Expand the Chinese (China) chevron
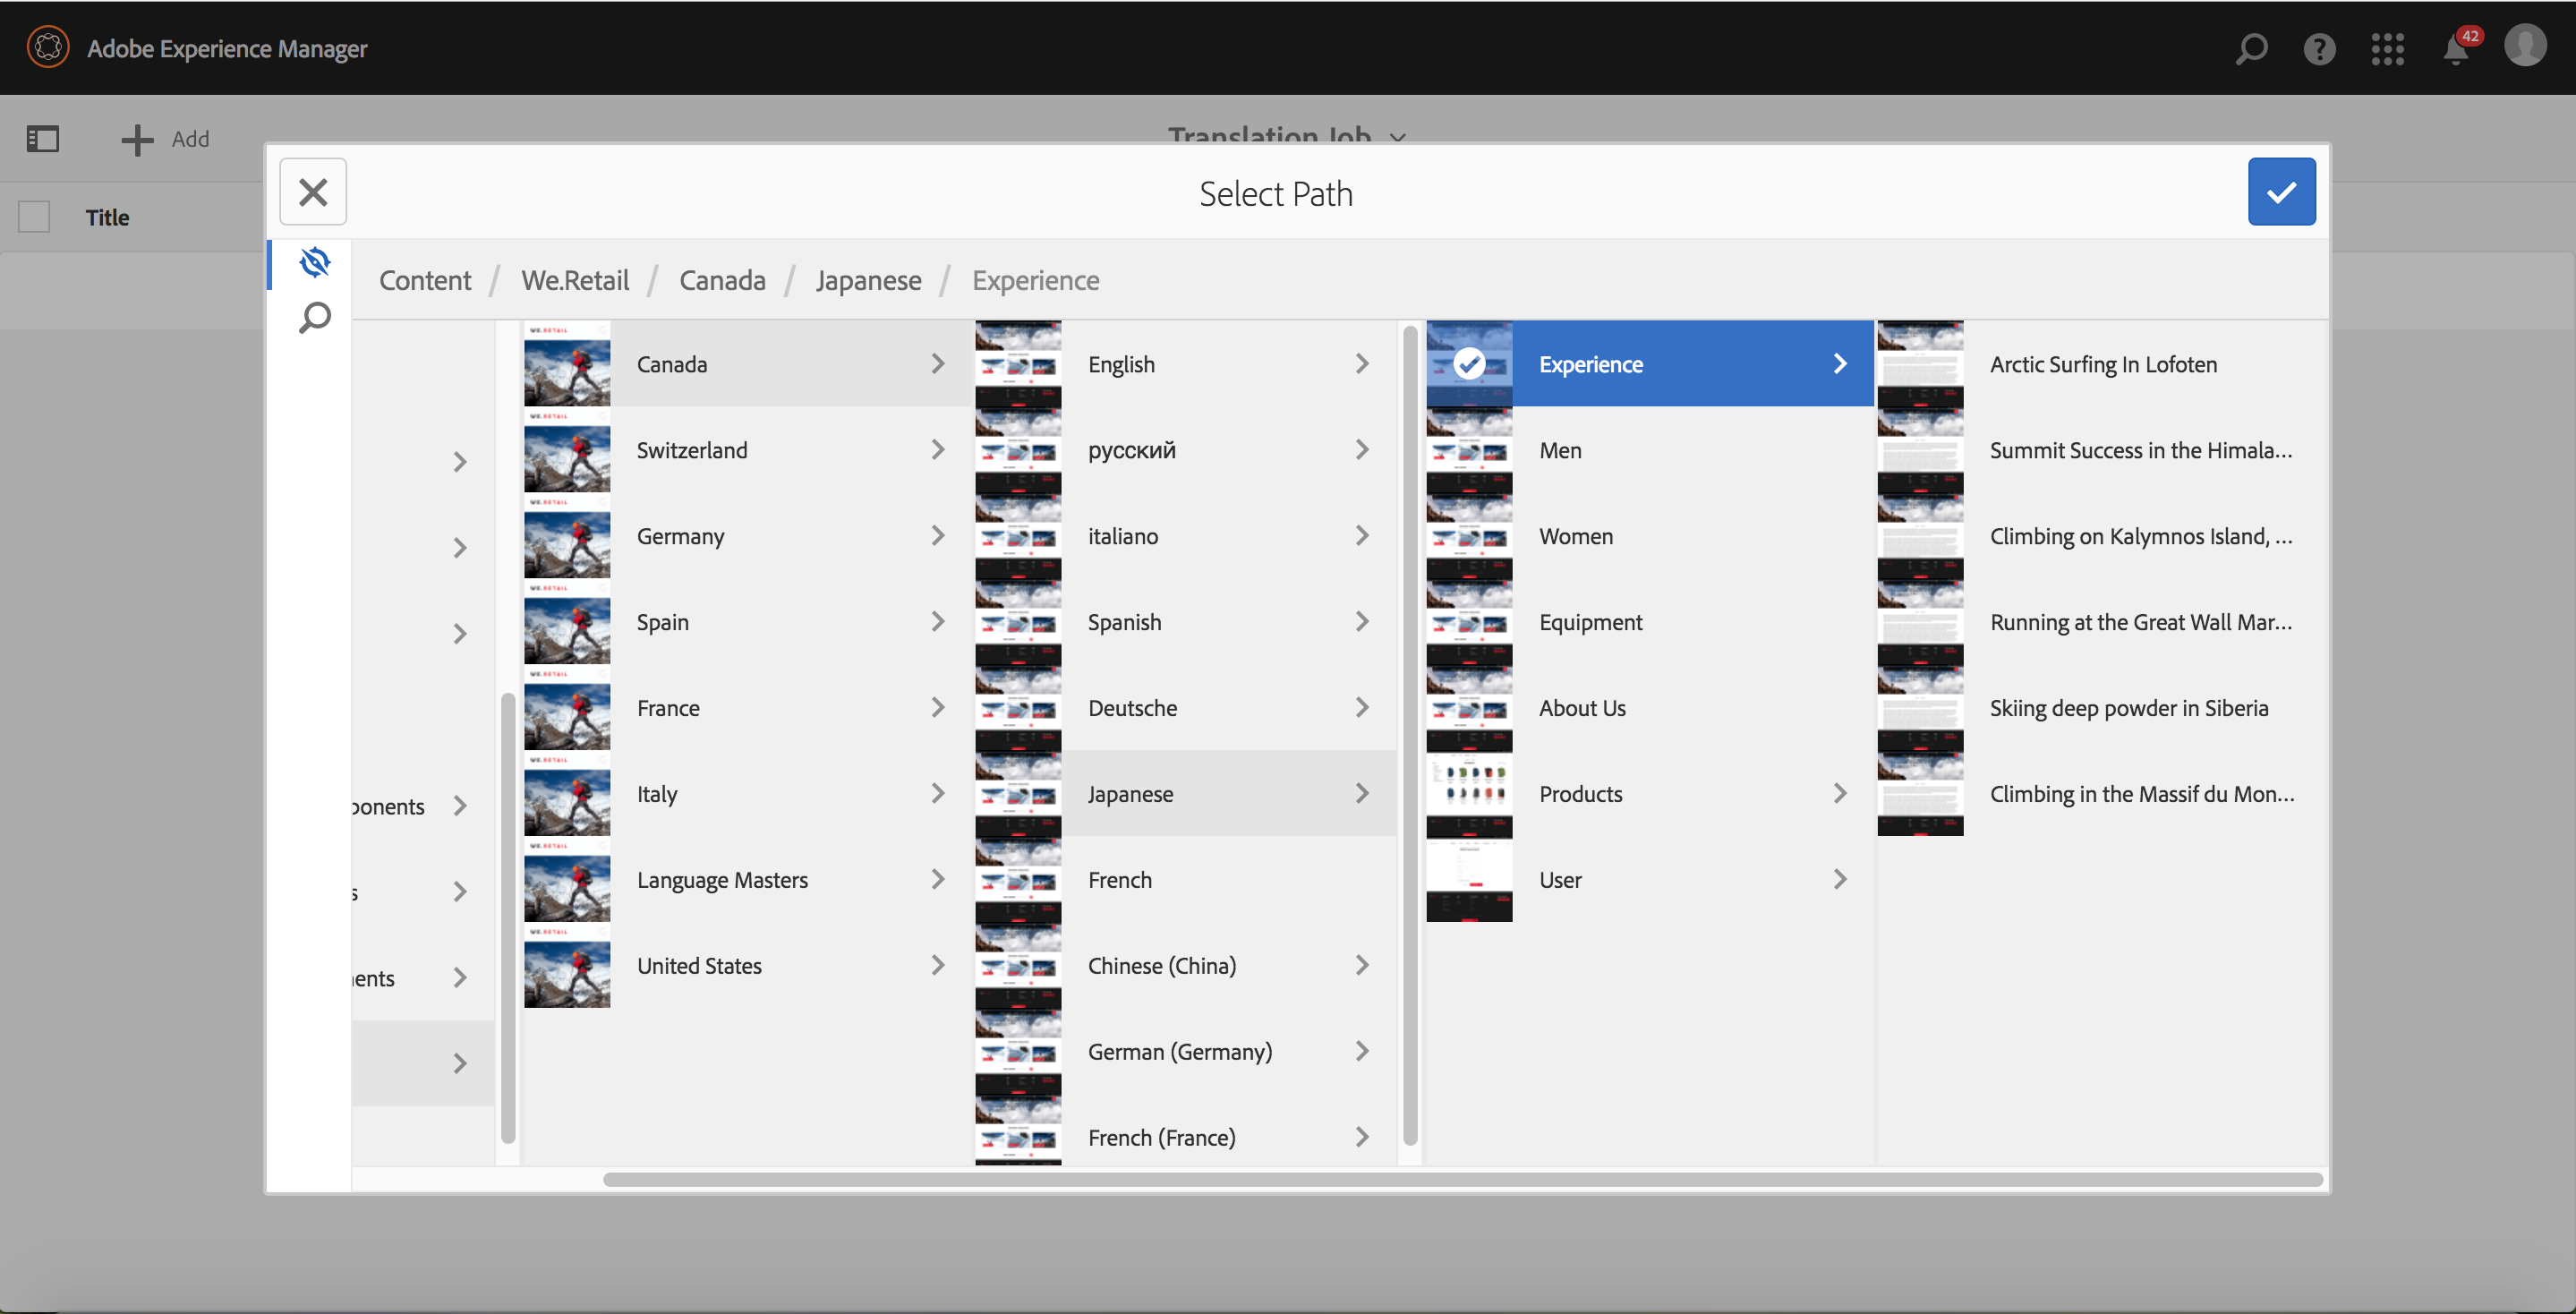This screenshot has width=2576, height=1314. click(1361, 965)
